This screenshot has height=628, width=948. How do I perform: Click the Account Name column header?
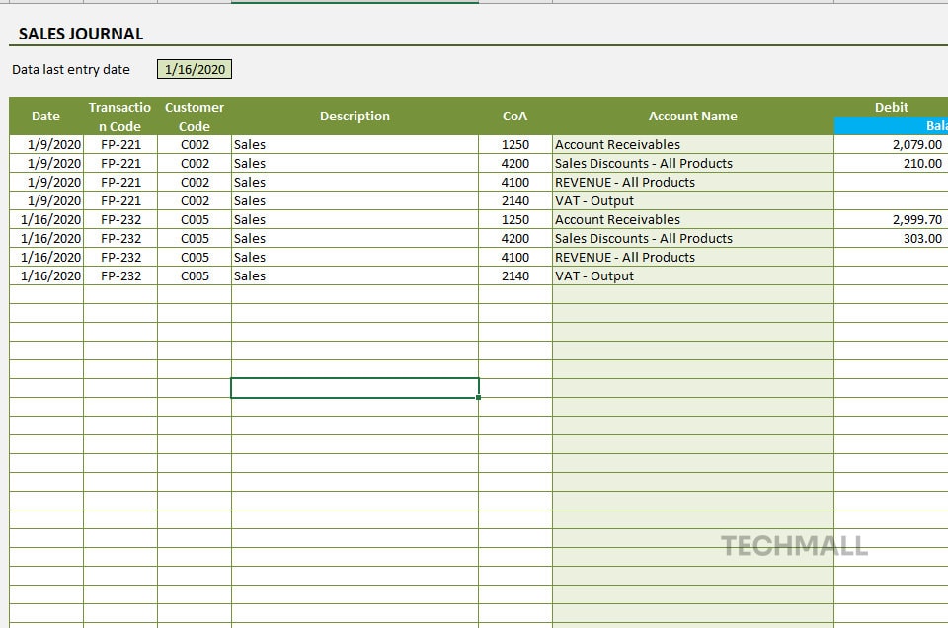[x=692, y=116]
